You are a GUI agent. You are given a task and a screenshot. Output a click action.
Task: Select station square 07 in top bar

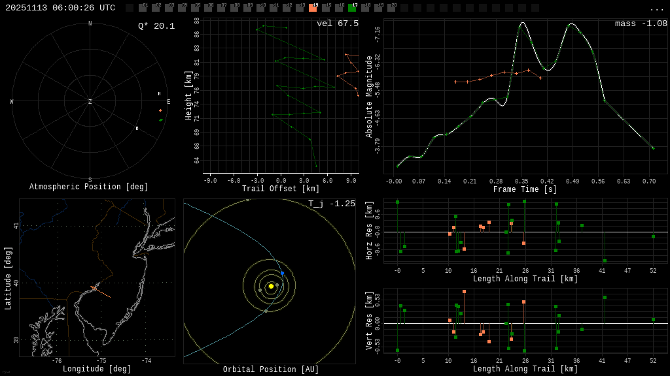click(221, 8)
